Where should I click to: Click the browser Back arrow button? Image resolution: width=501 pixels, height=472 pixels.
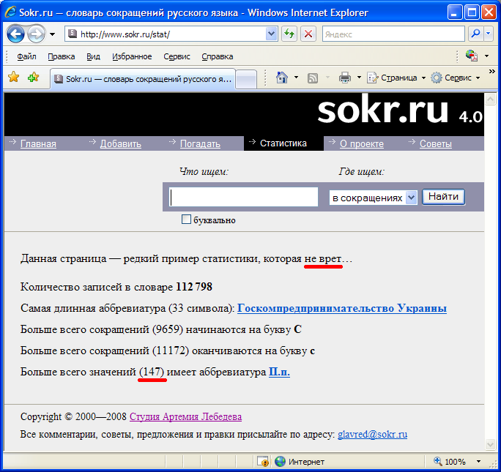pos(15,34)
